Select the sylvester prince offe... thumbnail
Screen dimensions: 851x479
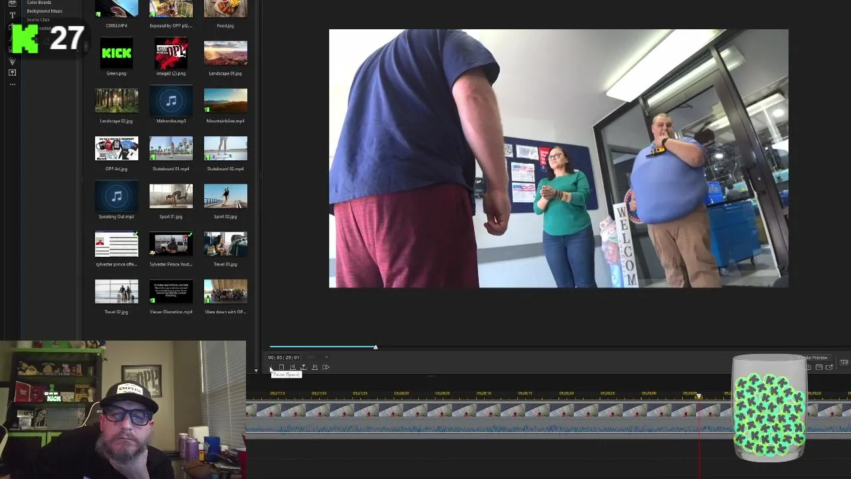tap(116, 244)
